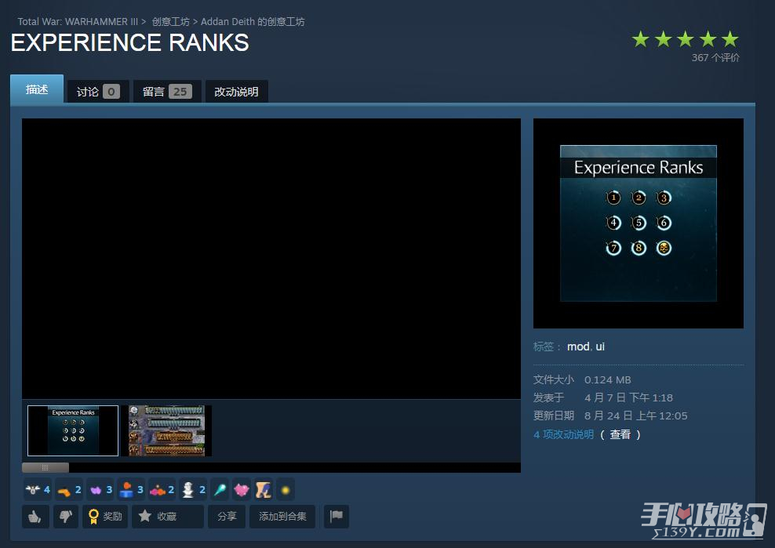
Task: Report this item with the flag icon
Action: point(336,517)
